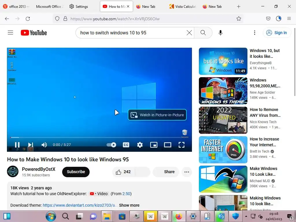Show site security padlock info
The image size is (296, 222).
[x=65, y=18]
